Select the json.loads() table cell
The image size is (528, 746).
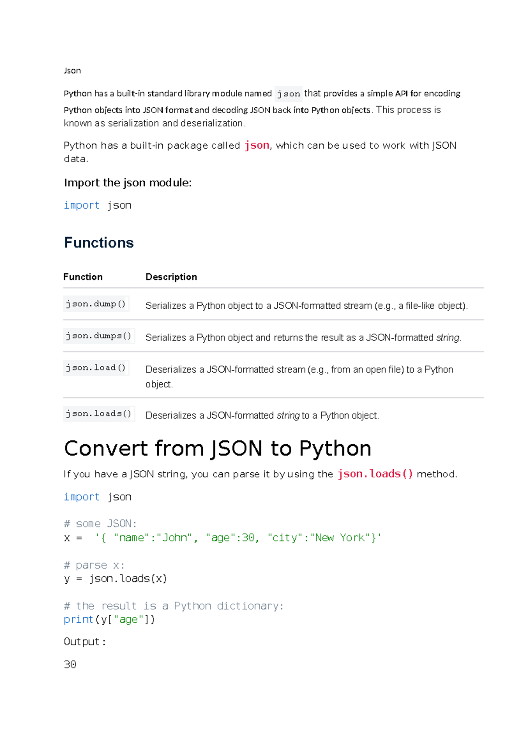[99, 414]
